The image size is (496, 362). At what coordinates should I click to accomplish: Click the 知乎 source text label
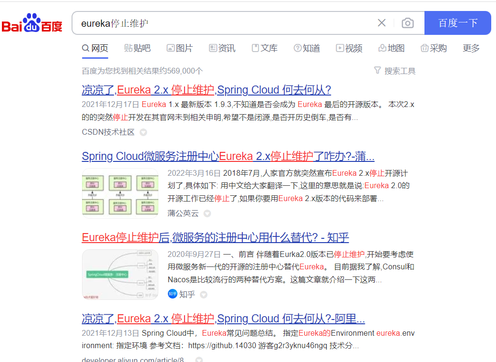pyautogui.click(x=187, y=295)
